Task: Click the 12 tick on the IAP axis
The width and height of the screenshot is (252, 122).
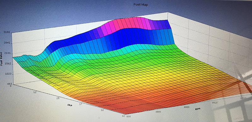Action: pyautogui.click(x=35, y=92)
